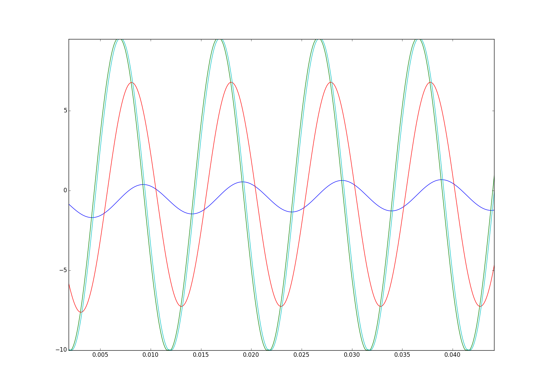Click the 0.035 x-axis tick label
Image resolution: width=549 pixels, height=389 pixels.
[402, 355]
